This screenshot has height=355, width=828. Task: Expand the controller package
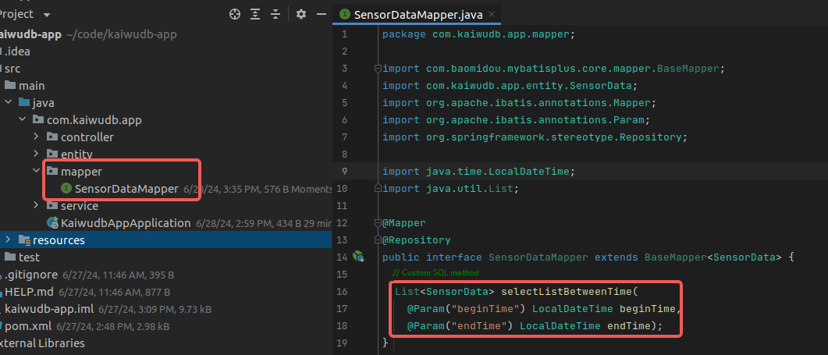[36, 137]
